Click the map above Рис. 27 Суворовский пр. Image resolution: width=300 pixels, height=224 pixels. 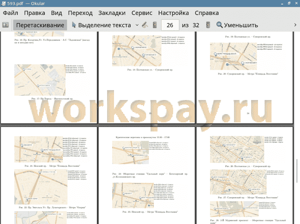(x=238, y=182)
